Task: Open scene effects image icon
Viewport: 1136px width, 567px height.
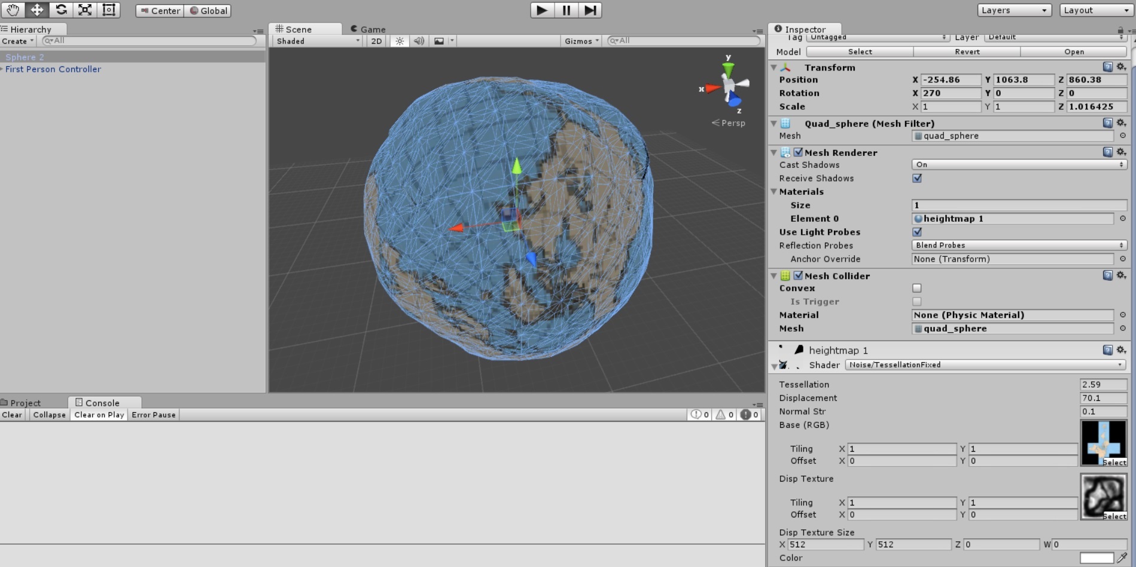Action: pos(439,41)
